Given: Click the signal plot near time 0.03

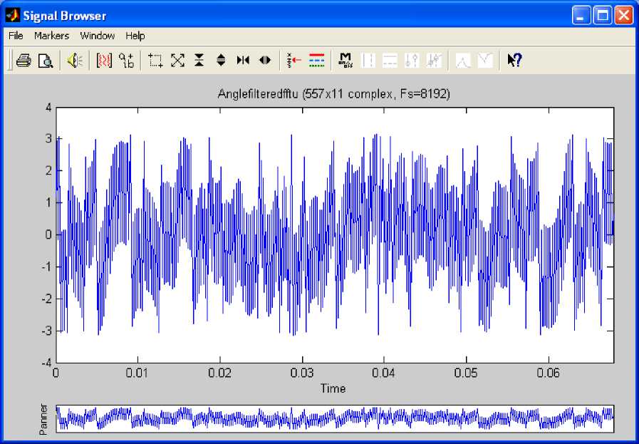Looking at the screenshot, I should coord(302,235).
